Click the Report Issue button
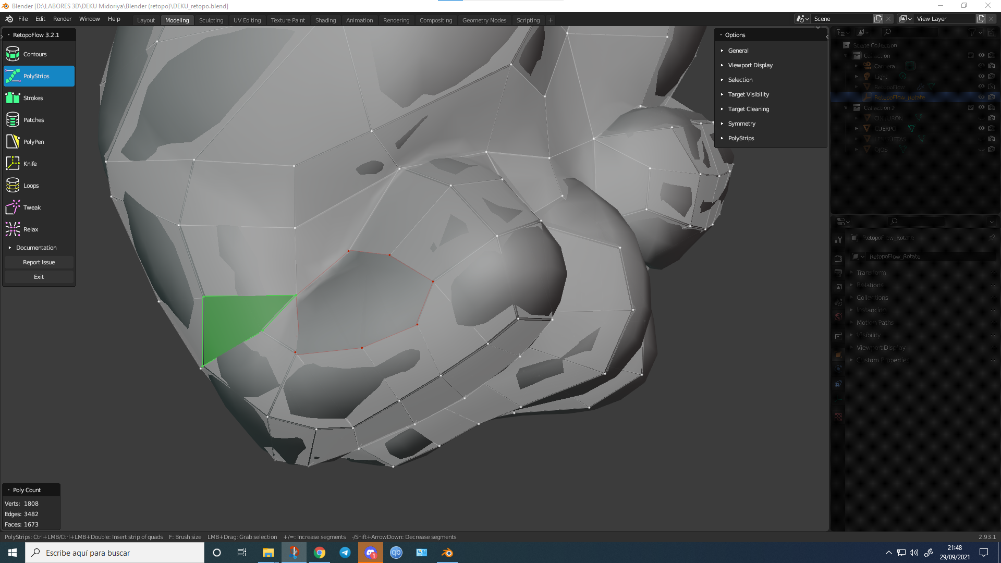1001x563 pixels. [x=39, y=262]
